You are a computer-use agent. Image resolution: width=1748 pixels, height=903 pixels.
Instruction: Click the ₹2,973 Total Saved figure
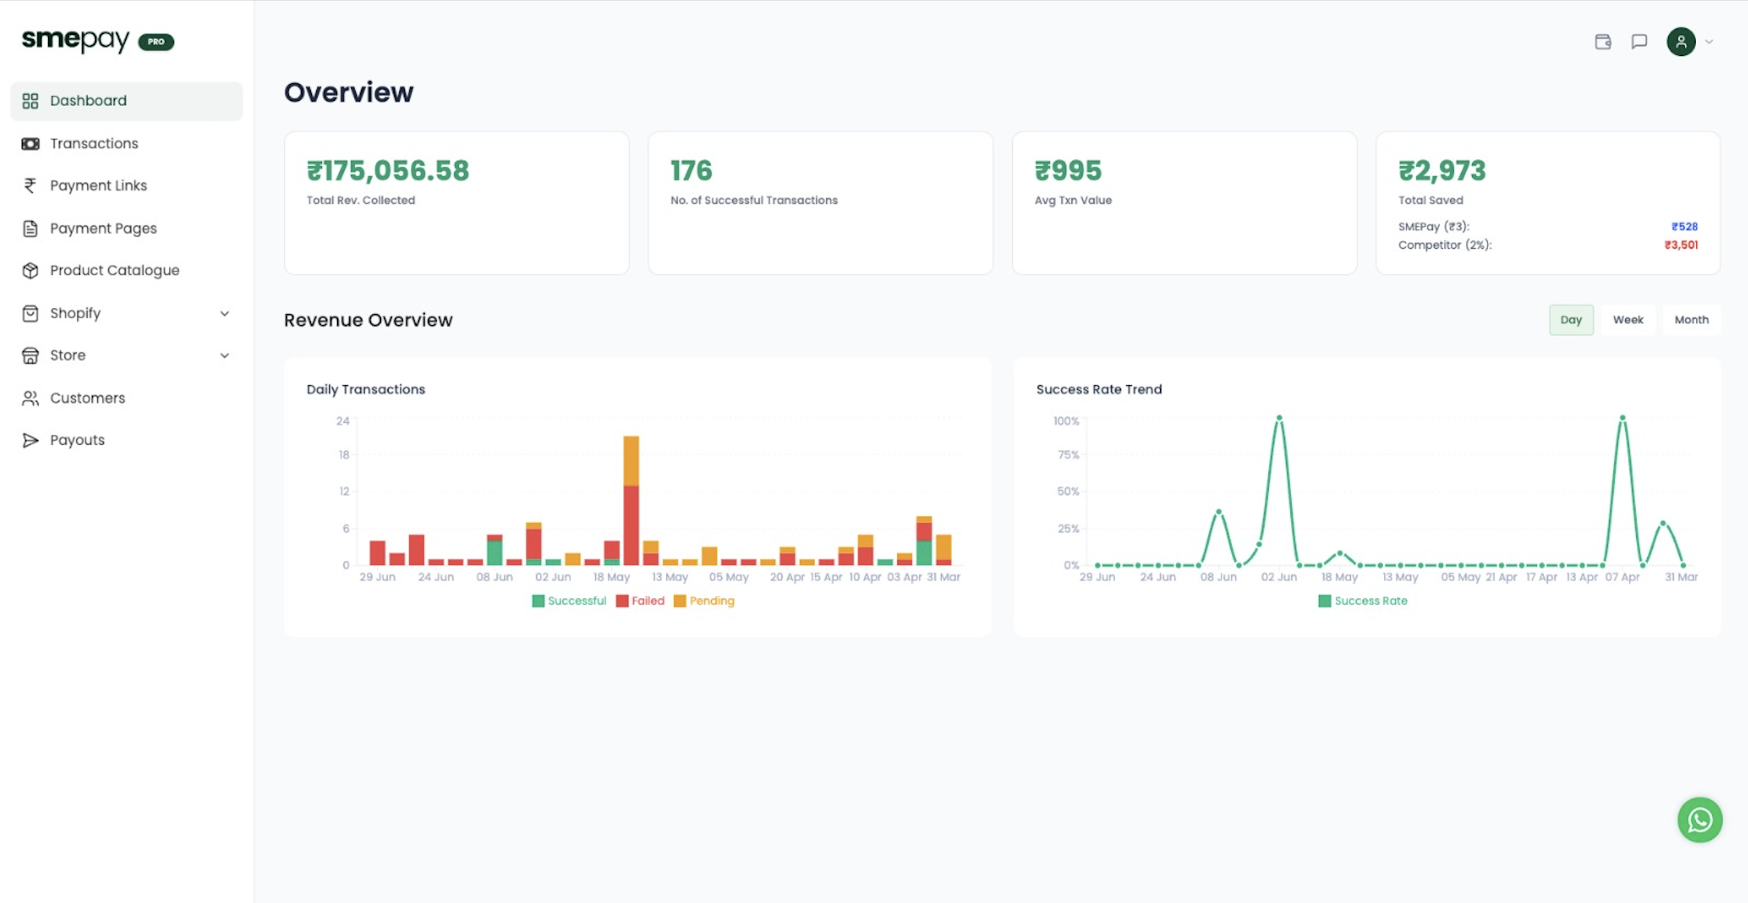click(x=1442, y=171)
